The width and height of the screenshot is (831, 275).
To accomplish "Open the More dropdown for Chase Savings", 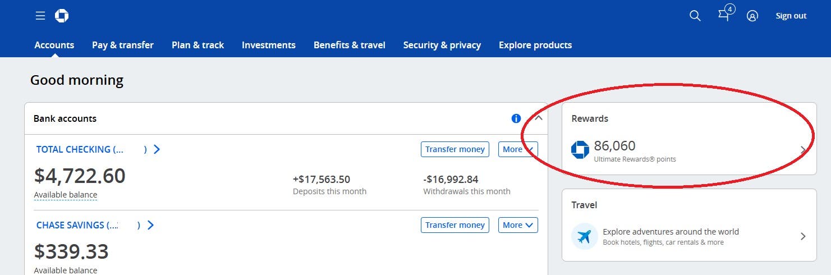I will coord(518,225).
